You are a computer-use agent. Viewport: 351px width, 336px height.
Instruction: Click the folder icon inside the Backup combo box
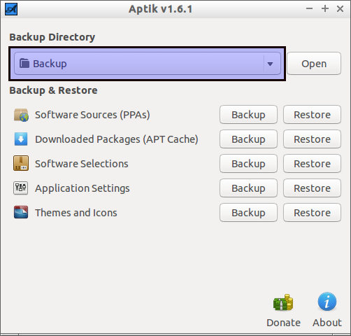(x=24, y=63)
